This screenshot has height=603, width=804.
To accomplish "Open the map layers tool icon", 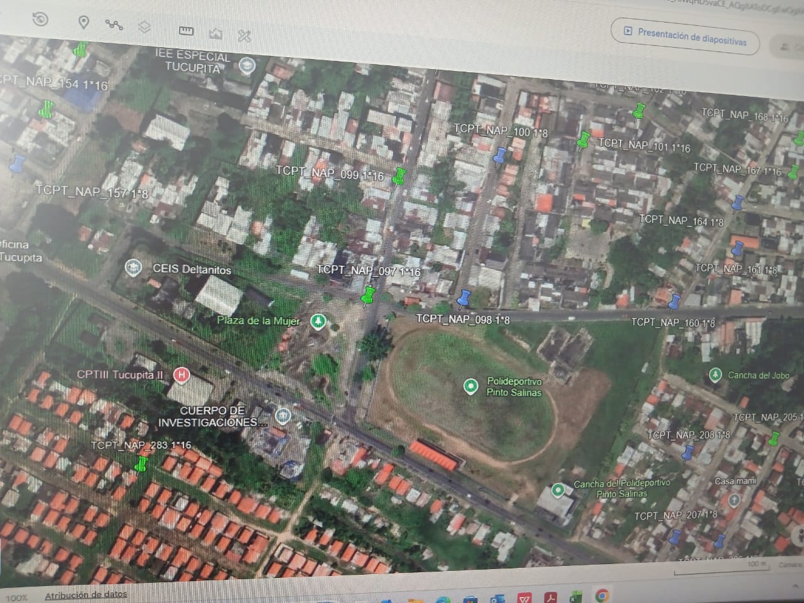I will (144, 27).
